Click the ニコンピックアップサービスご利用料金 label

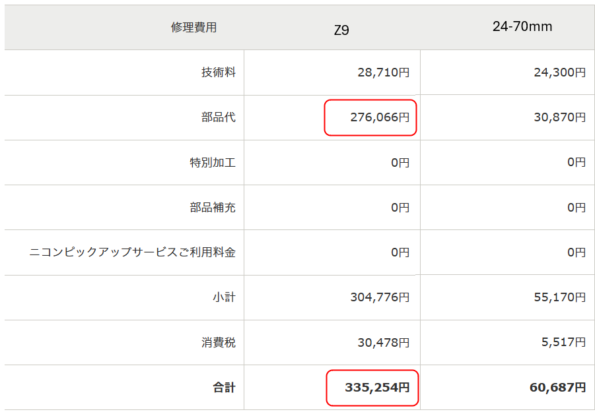(132, 252)
